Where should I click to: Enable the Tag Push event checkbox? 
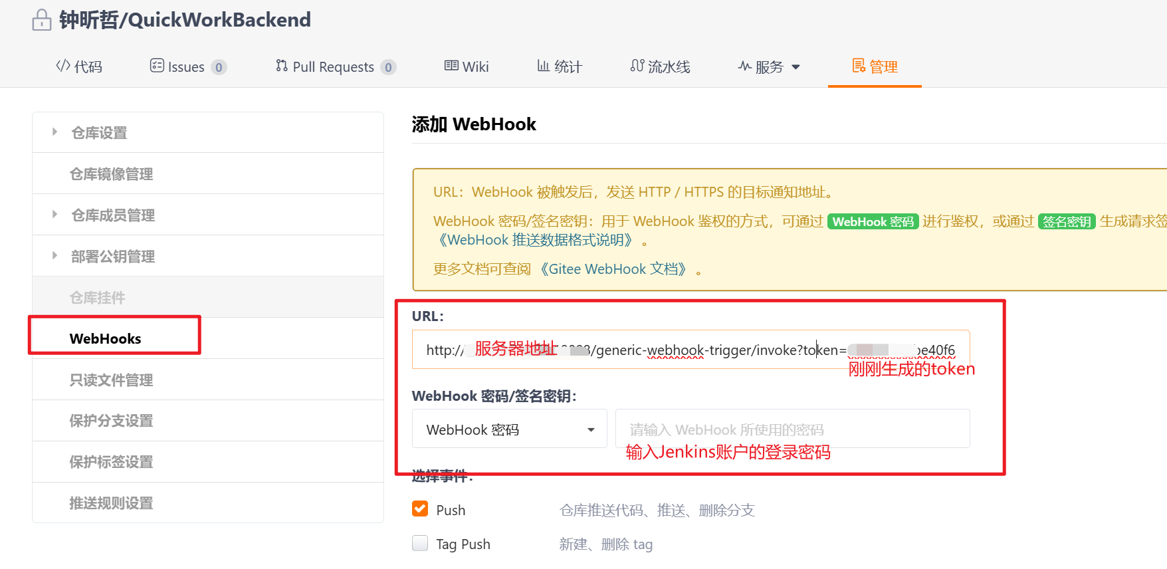(420, 543)
